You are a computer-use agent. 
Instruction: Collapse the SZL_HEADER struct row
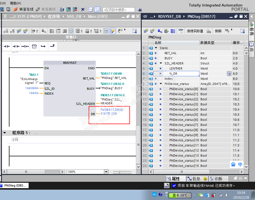click(161, 63)
